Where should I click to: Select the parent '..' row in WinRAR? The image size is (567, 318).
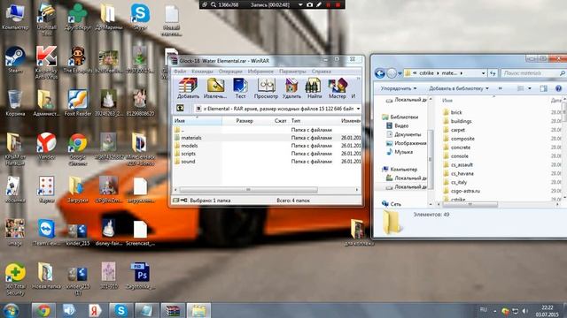coord(267,130)
